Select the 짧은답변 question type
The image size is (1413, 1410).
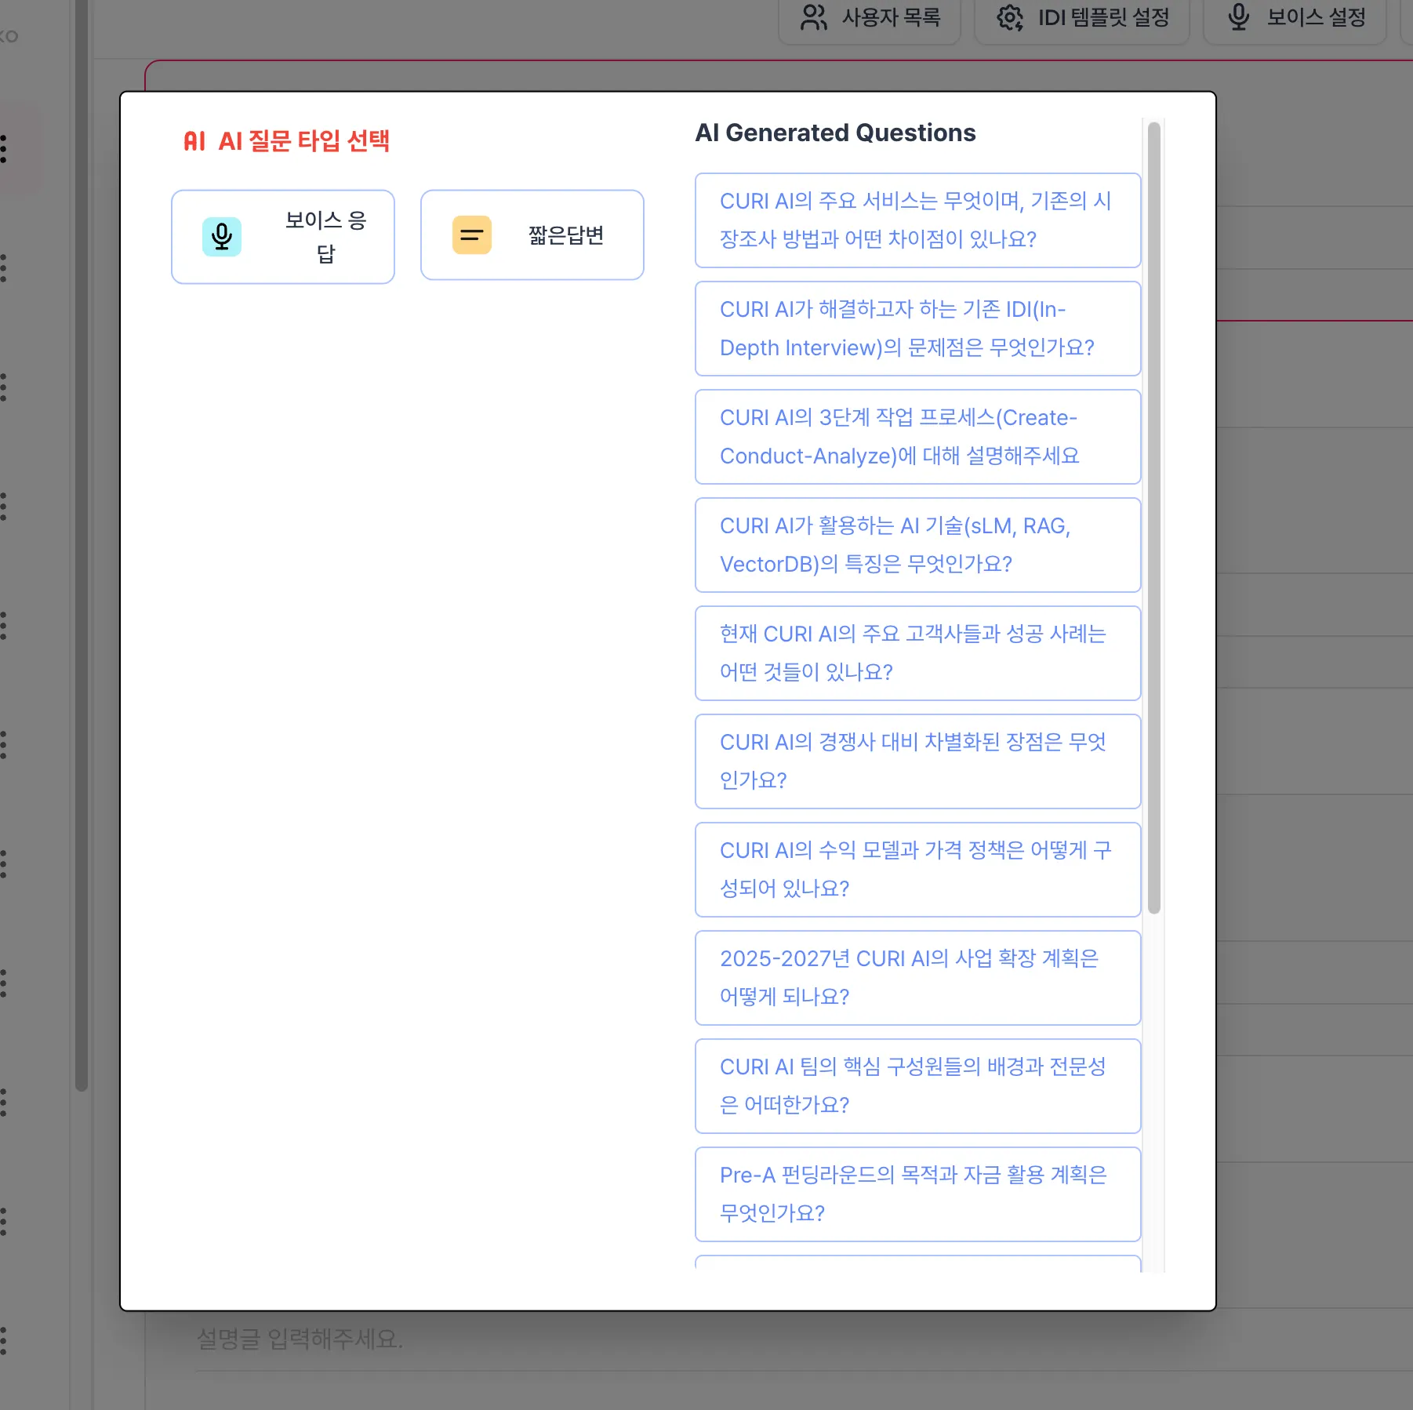click(x=532, y=235)
